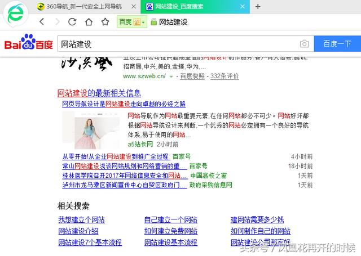Close the 网站建设_百度搜索 tab
The width and height of the screenshot is (361, 256).
243,7
